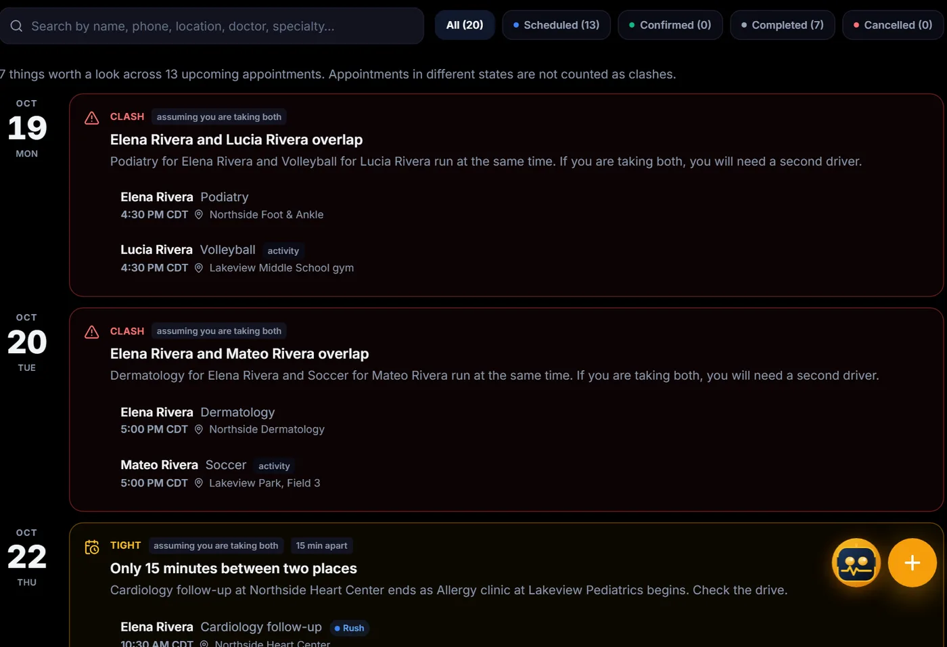Click location pin beside Lakeview Middle School gym
947x647 pixels.
tap(199, 268)
